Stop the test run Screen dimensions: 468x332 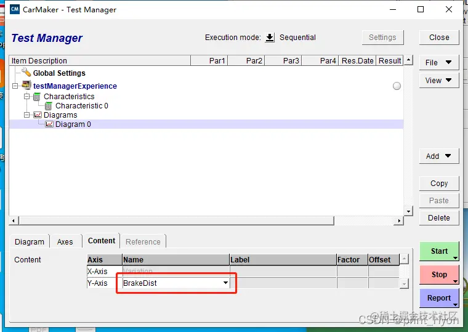tap(439, 274)
